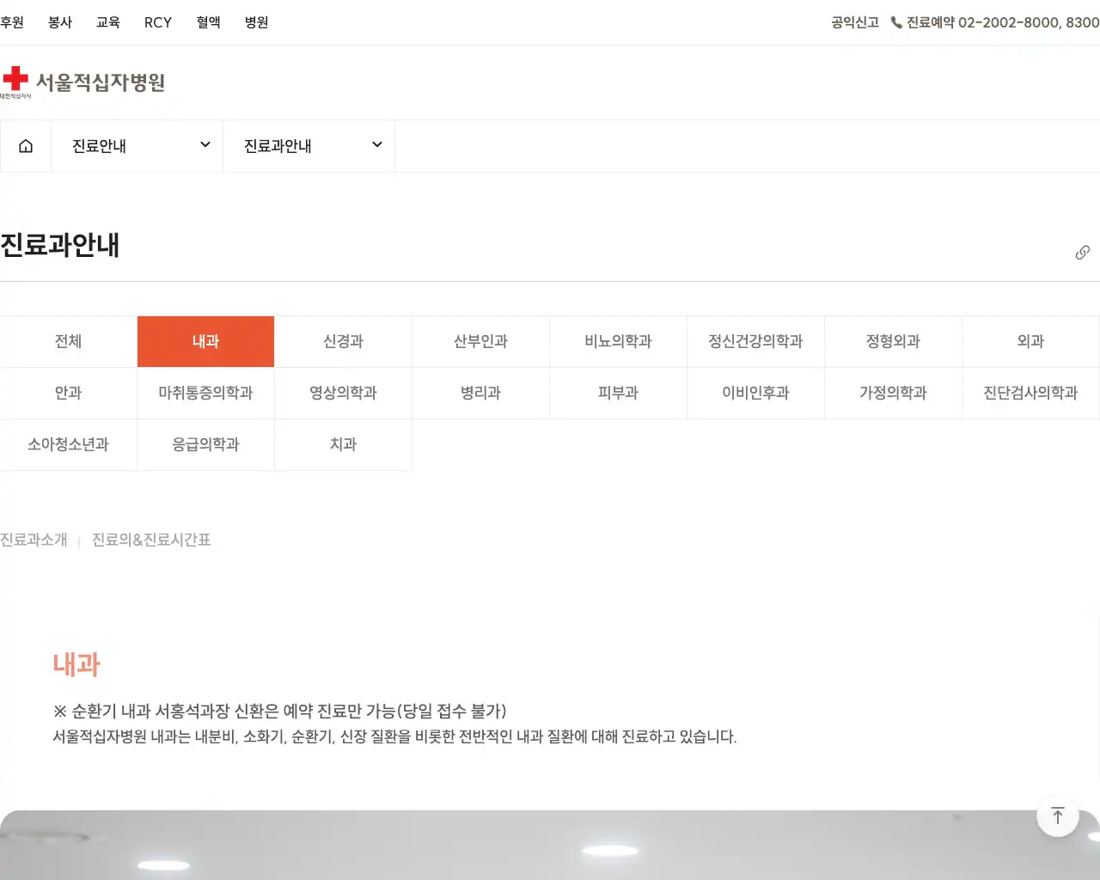This screenshot has width=1100, height=880.
Task: Click the 정신건강의학과 department cell
Action: coord(755,341)
